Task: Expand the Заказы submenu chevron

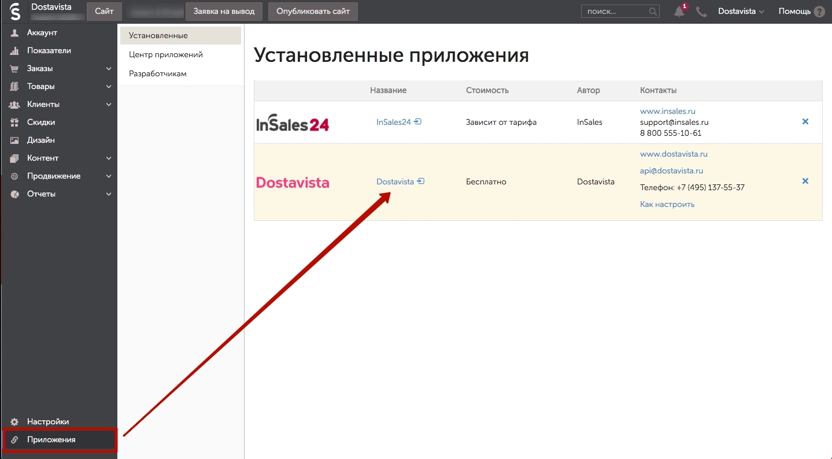Action: (x=109, y=69)
